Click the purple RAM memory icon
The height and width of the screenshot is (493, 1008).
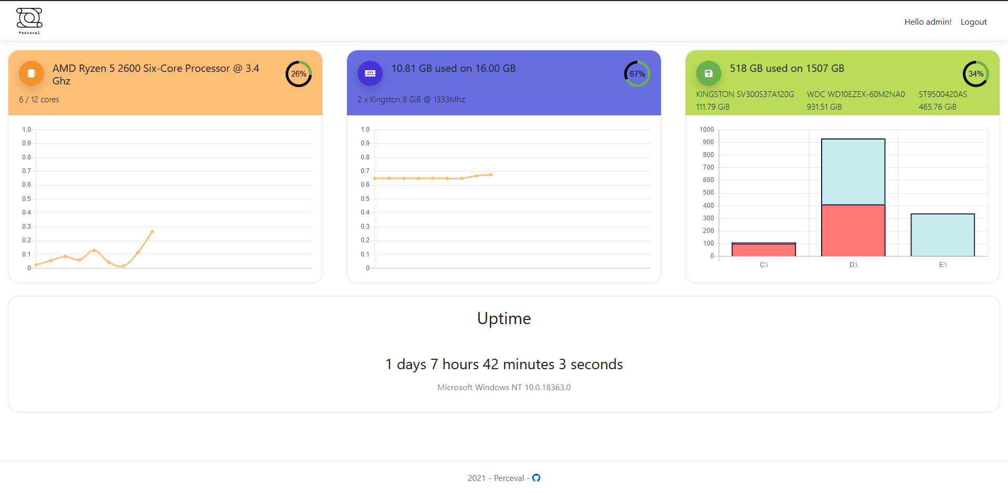(370, 73)
